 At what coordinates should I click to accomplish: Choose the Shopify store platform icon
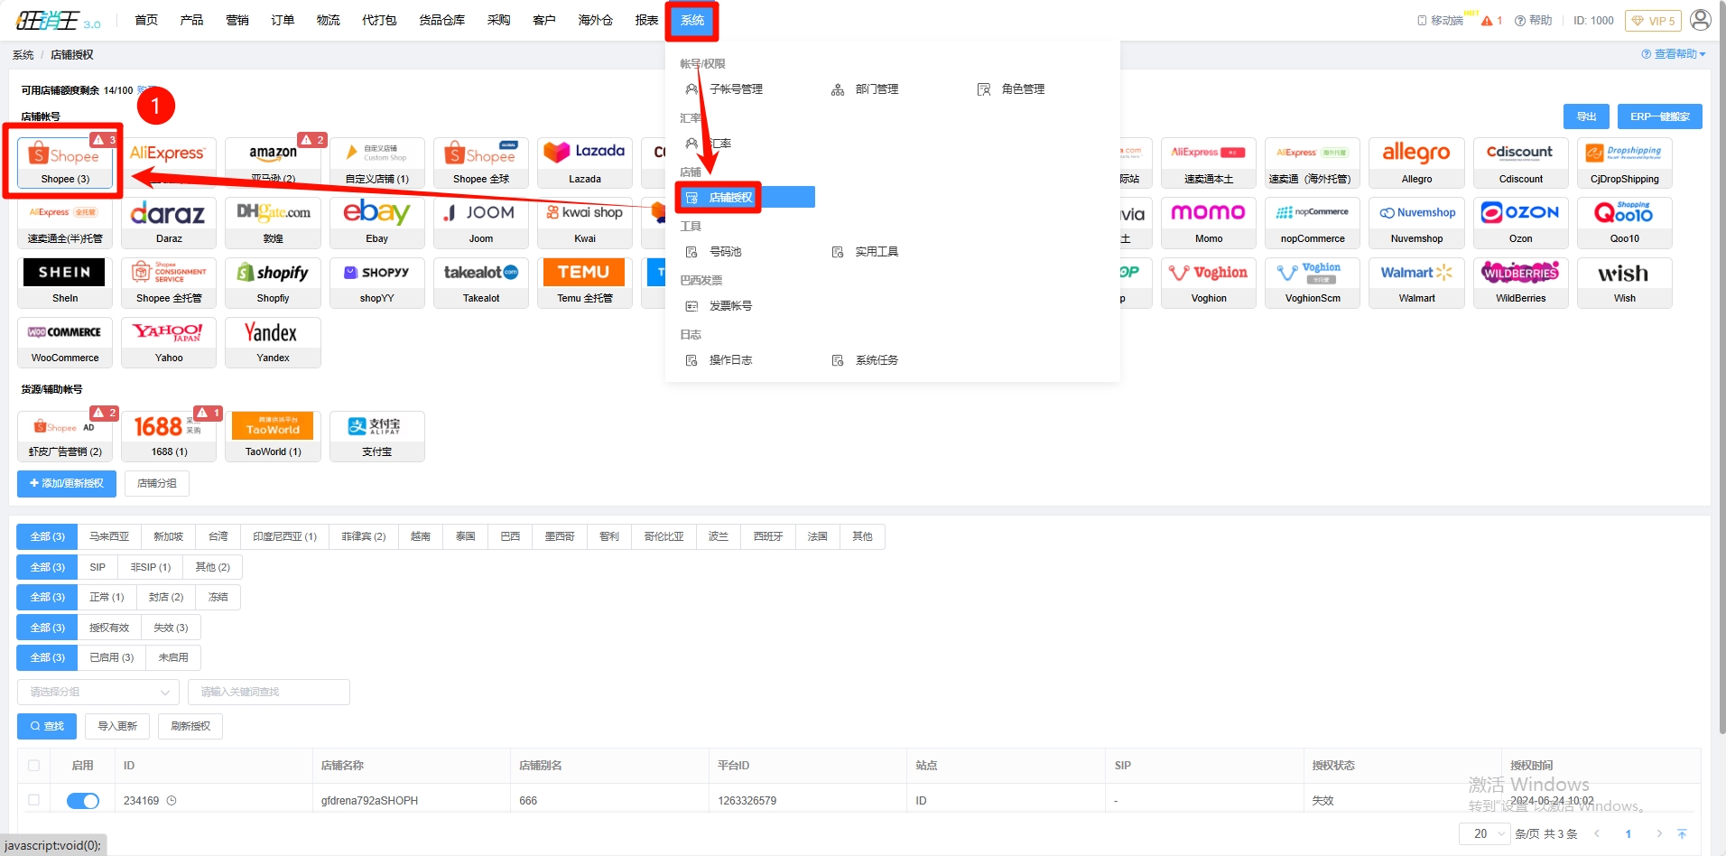pos(273,282)
